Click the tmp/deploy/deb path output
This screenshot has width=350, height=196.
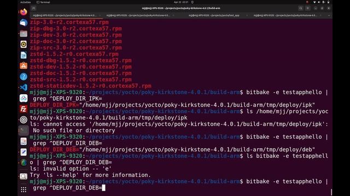(x=197, y=150)
